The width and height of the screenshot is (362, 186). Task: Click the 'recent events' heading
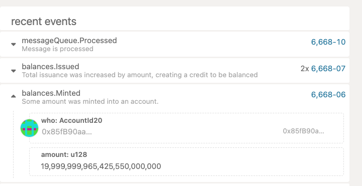point(44,21)
